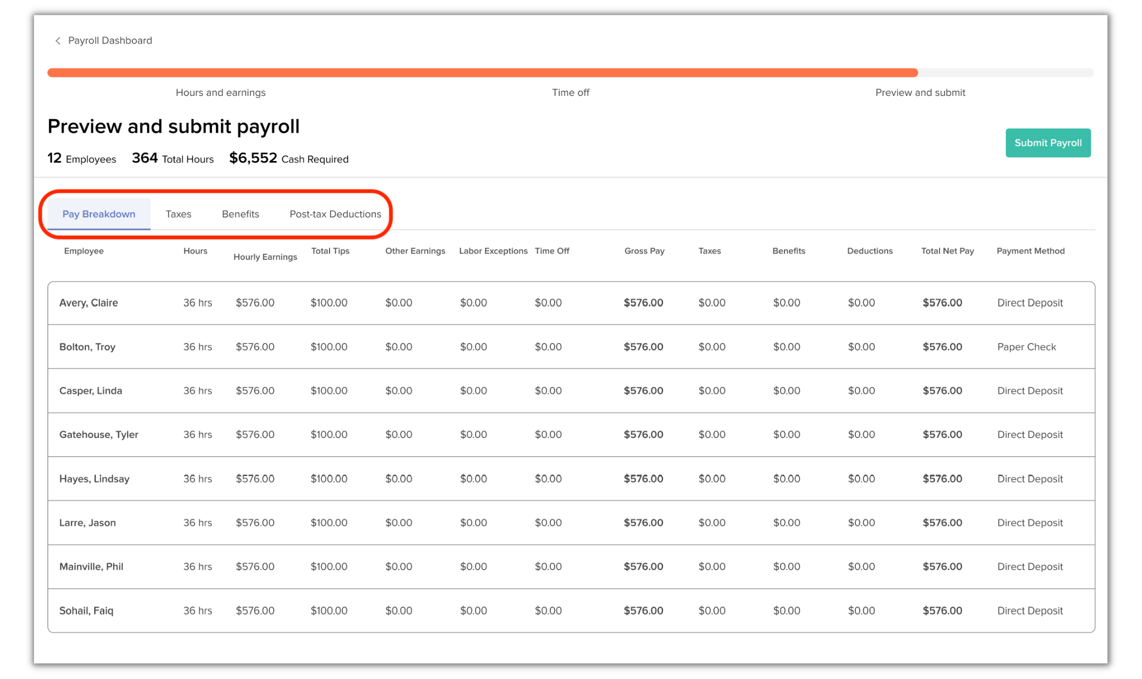Click the Employee column header
This screenshot has width=1142, height=679.
click(x=84, y=251)
